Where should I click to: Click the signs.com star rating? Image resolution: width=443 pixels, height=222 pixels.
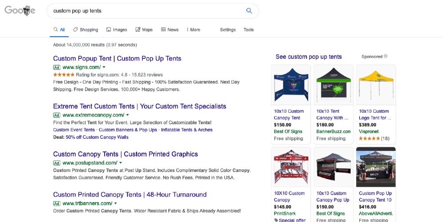[x=64, y=75]
